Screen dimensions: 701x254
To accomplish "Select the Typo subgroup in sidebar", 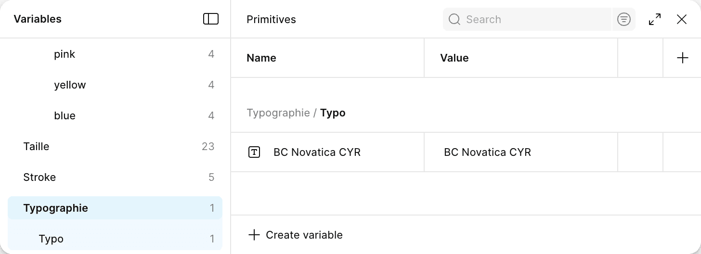I will pos(52,239).
